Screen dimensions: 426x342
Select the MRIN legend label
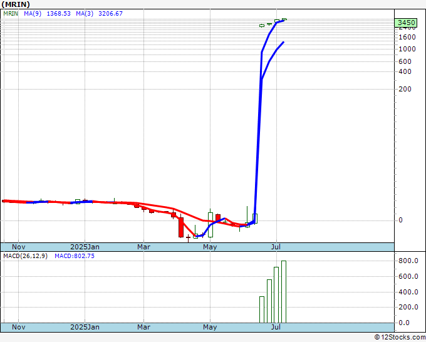click(x=11, y=13)
